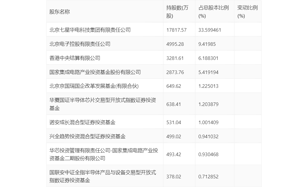Select 北京七星华电科技集团有限责任公司 shareholder name

90,30
